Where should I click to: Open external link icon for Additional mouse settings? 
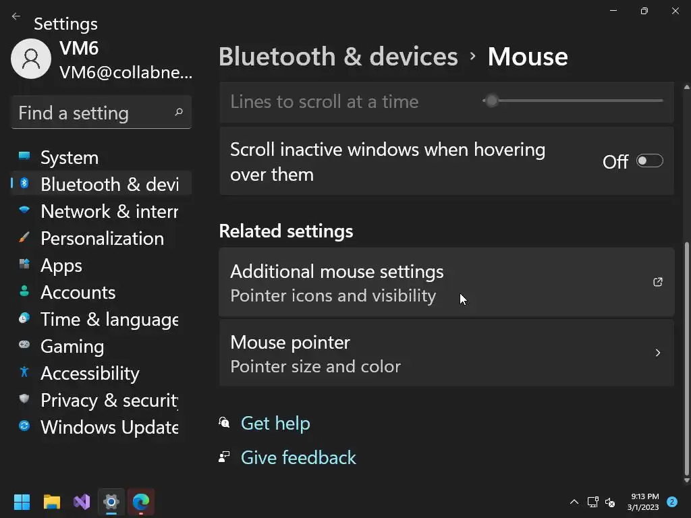point(657,282)
